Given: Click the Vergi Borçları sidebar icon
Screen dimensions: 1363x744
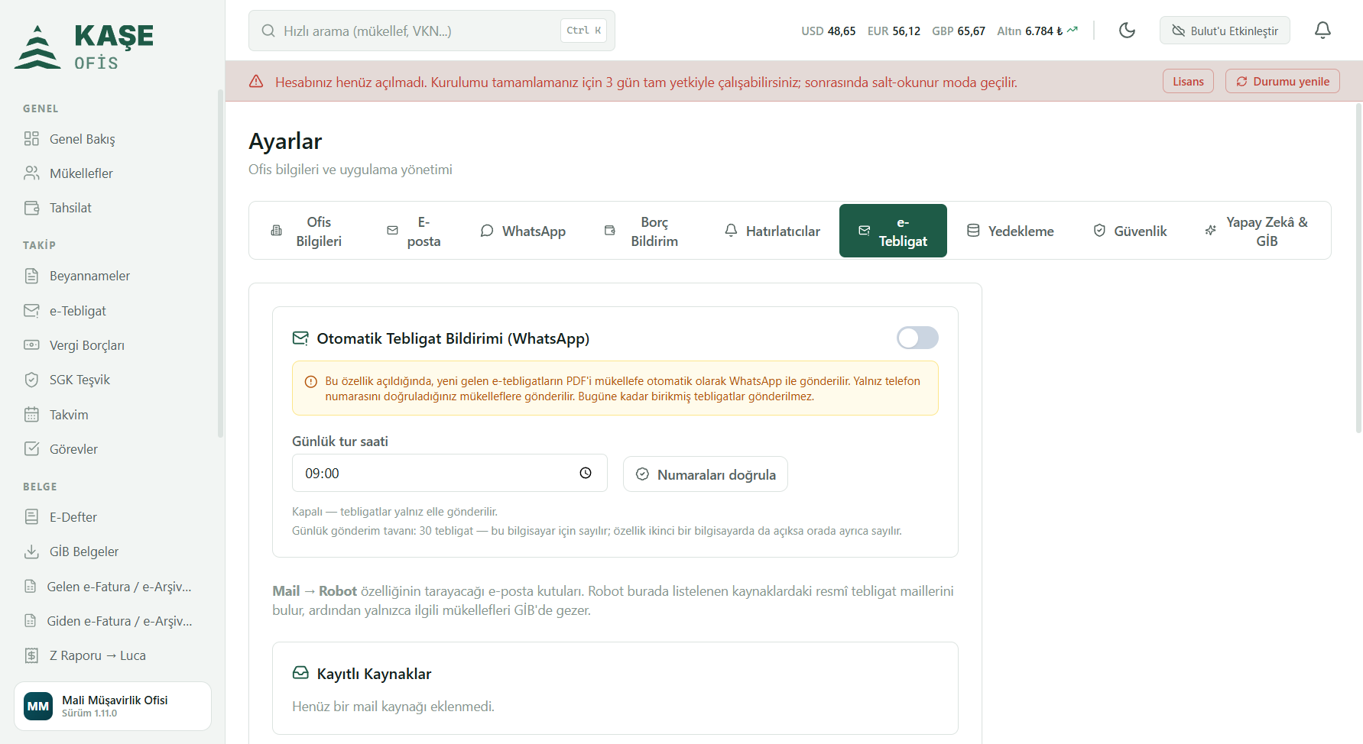Looking at the screenshot, I should [31, 345].
